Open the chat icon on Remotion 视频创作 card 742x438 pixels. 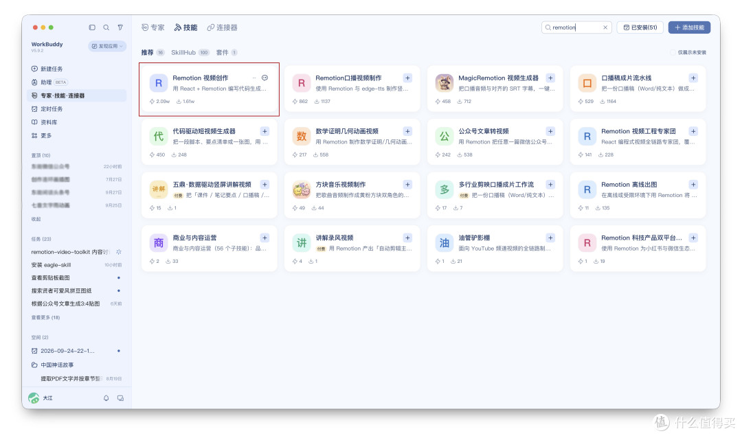pos(265,78)
